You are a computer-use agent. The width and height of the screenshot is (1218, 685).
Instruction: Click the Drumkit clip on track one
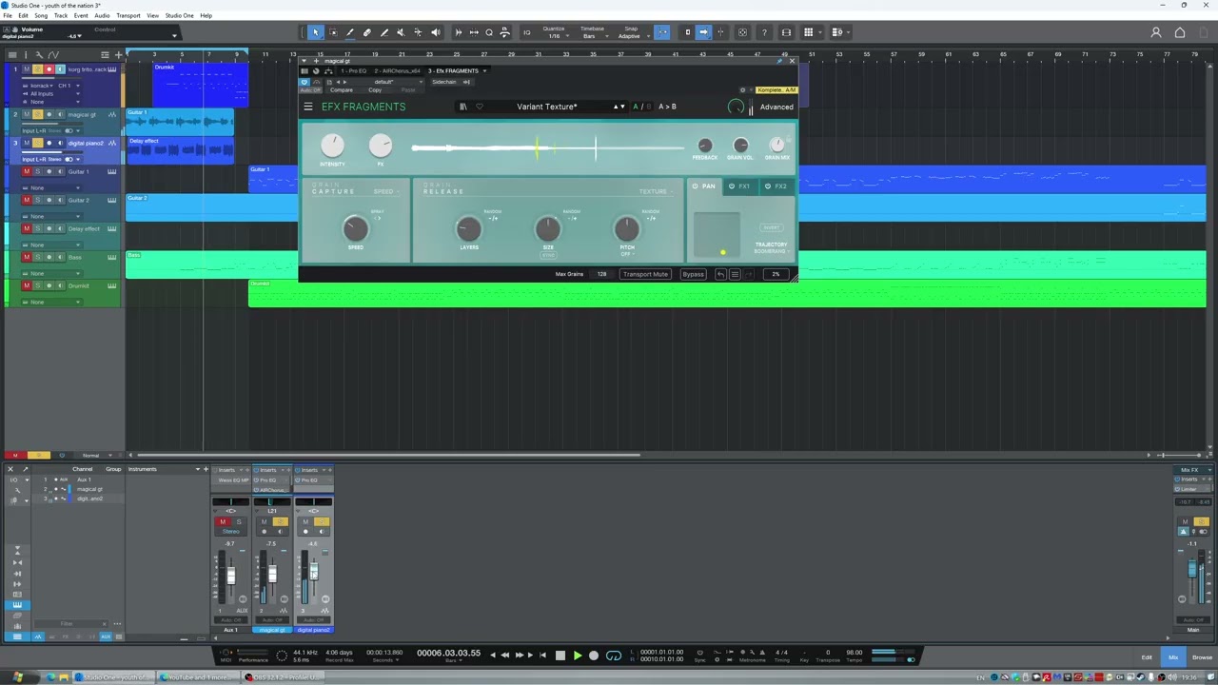coord(200,86)
